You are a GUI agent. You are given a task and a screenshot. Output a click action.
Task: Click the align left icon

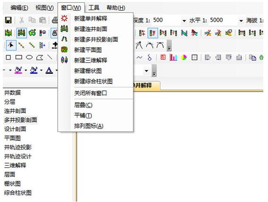tap(207, 57)
